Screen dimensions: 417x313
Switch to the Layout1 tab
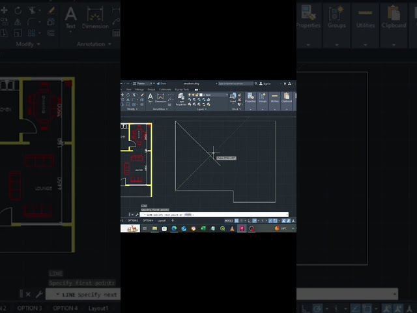pyautogui.click(x=162, y=220)
